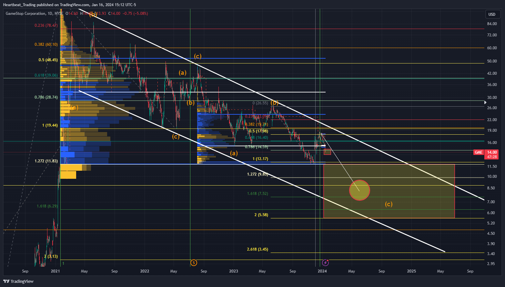Select the 1.272 (11.83) Fibonacci label
Viewport: 505px width, 287px height.
point(46,161)
